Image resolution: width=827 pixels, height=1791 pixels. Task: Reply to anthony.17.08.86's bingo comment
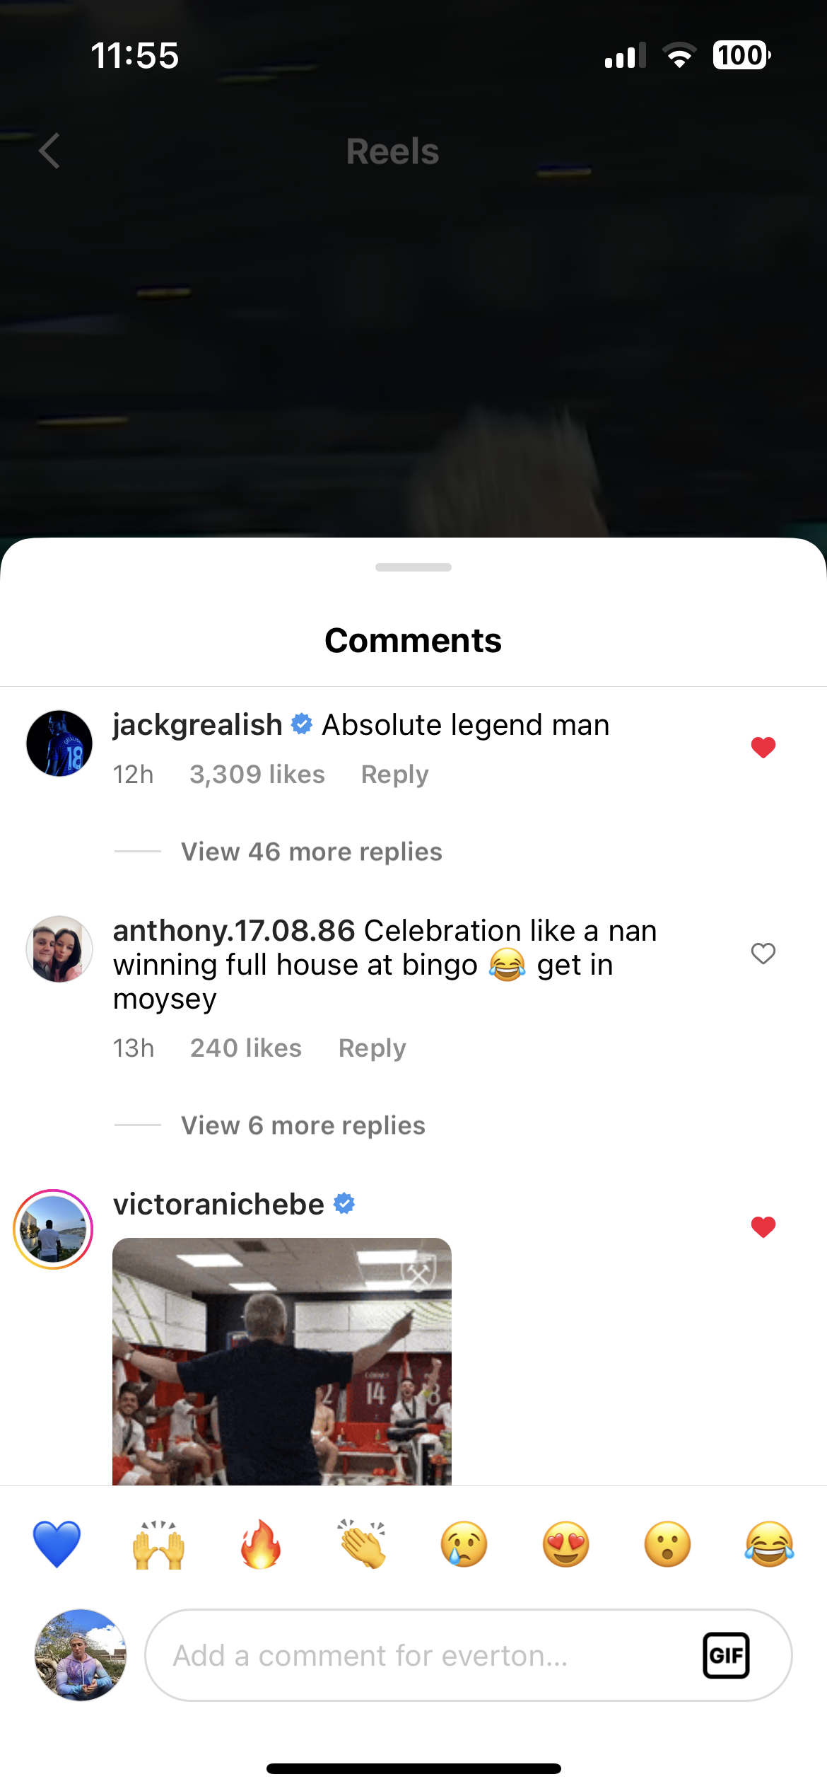tap(372, 1048)
